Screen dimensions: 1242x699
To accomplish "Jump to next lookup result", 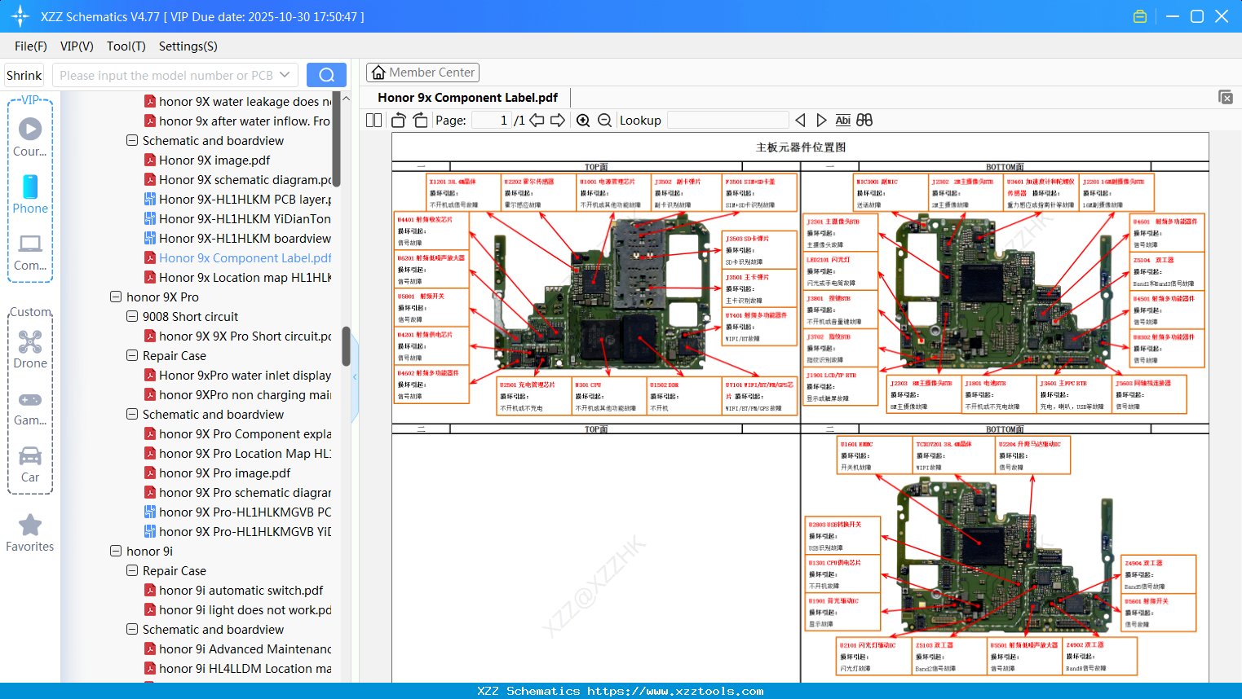I will point(821,121).
